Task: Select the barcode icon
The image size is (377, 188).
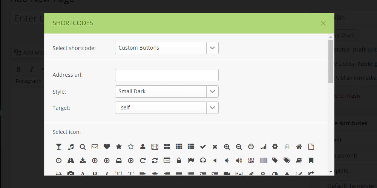Action: pos(264,161)
